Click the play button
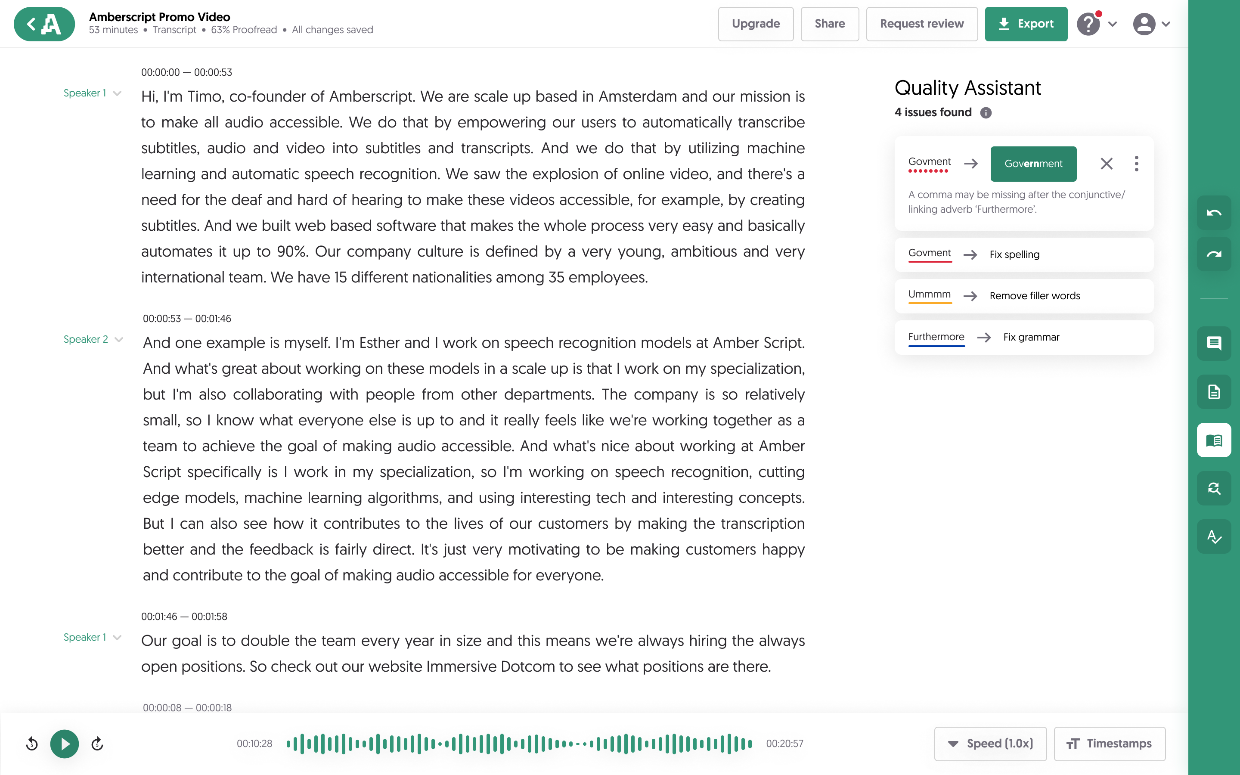The image size is (1240, 775). click(x=65, y=744)
